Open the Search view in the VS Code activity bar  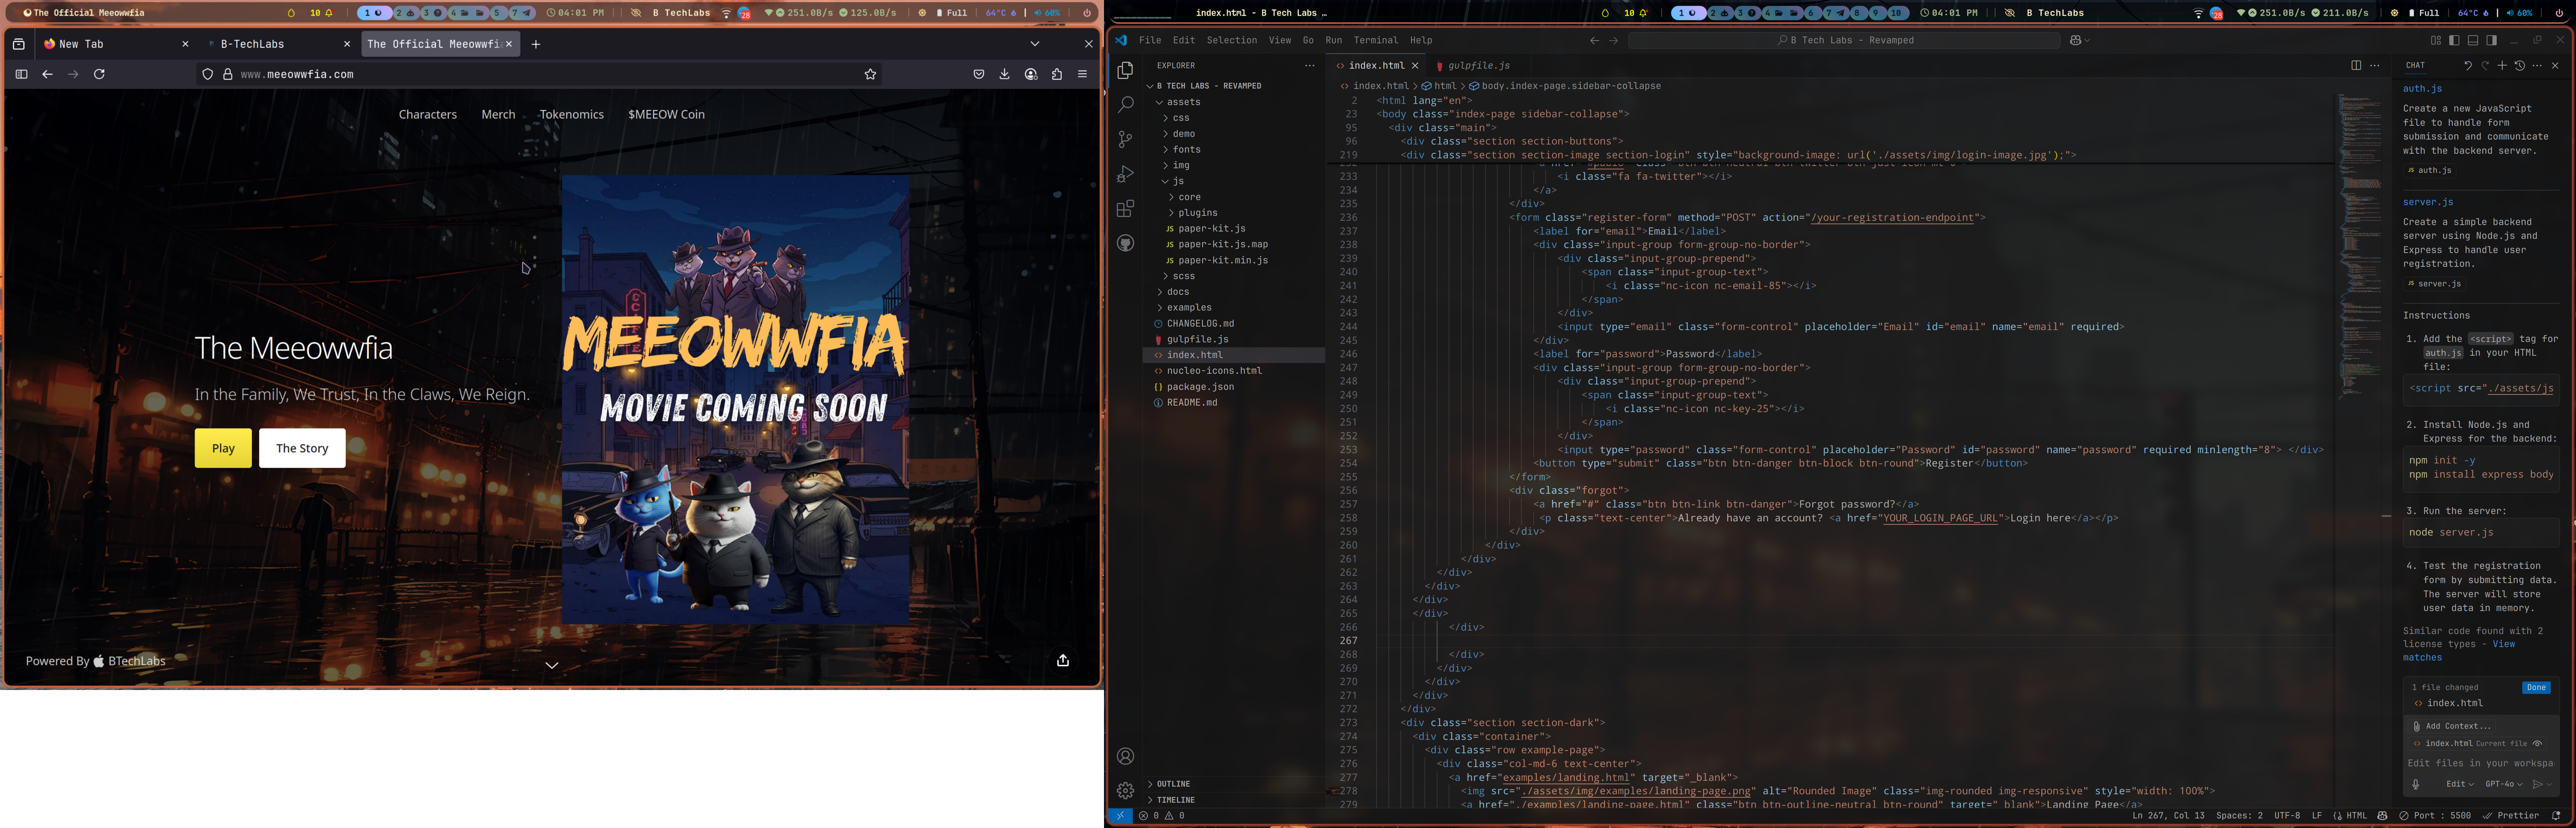tap(1125, 105)
